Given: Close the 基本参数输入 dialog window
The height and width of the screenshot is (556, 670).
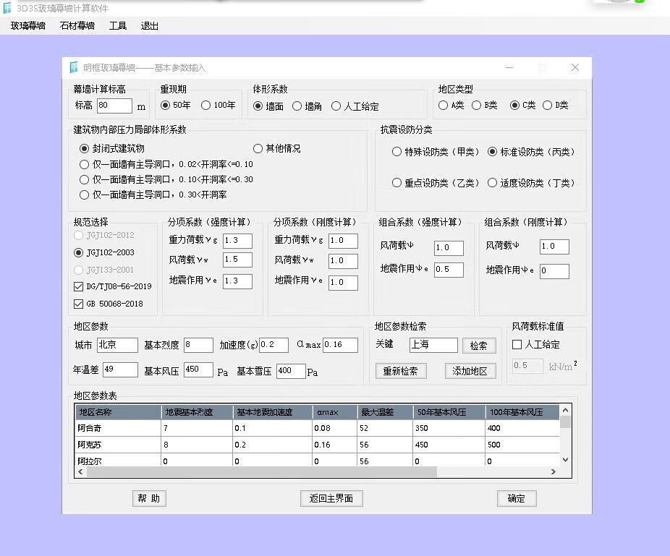Looking at the screenshot, I should [x=574, y=67].
